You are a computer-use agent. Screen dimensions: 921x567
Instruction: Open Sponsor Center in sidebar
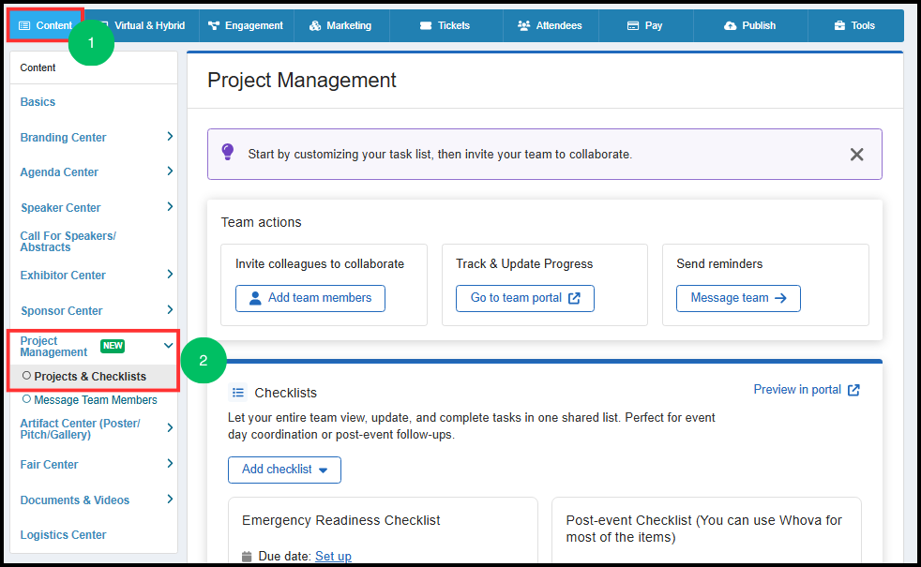61,311
